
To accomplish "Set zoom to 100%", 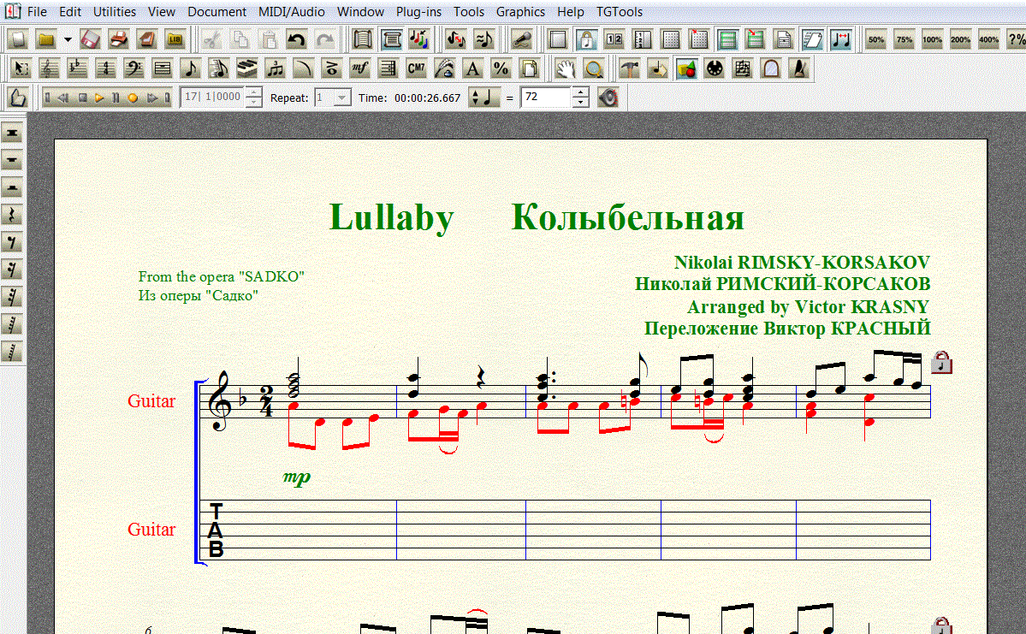I will pos(933,39).
